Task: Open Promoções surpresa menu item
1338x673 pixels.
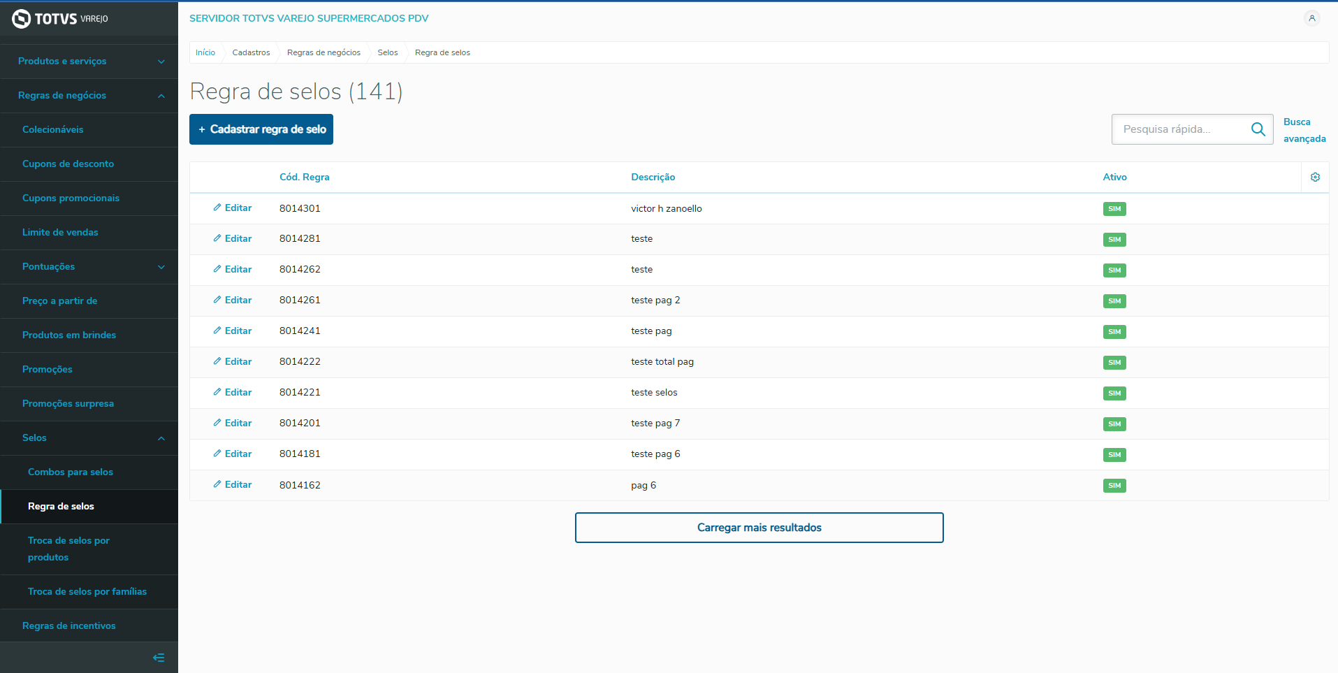Action: pyautogui.click(x=89, y=404)
